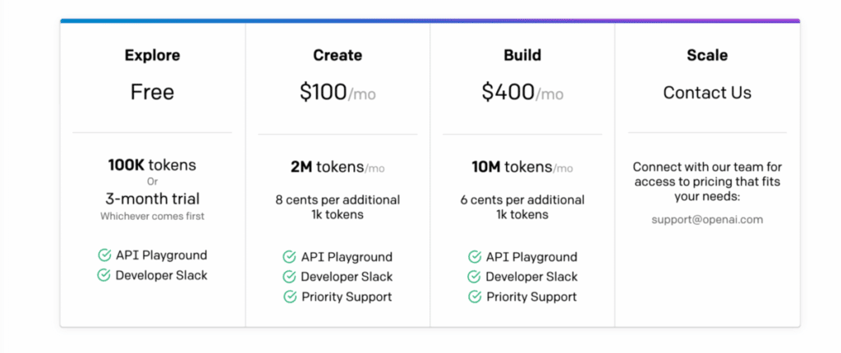841x353 pixels.
Task: Click the checkmark beside Build plan Developer Slack
Action: 474,277
